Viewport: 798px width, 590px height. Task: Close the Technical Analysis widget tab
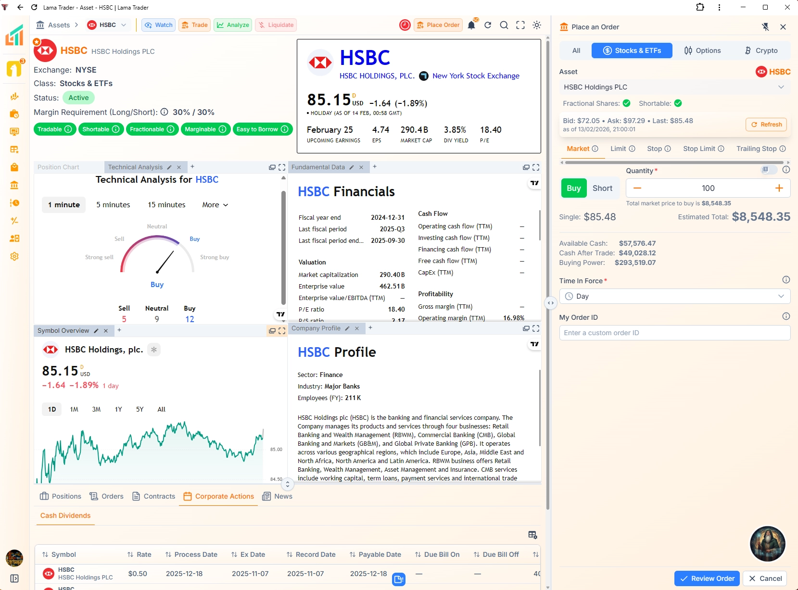click(179, 167)
